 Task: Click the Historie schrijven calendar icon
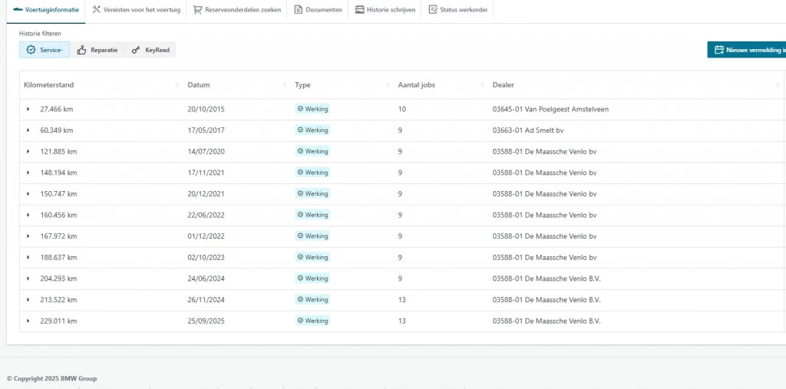tap(359, 10)
